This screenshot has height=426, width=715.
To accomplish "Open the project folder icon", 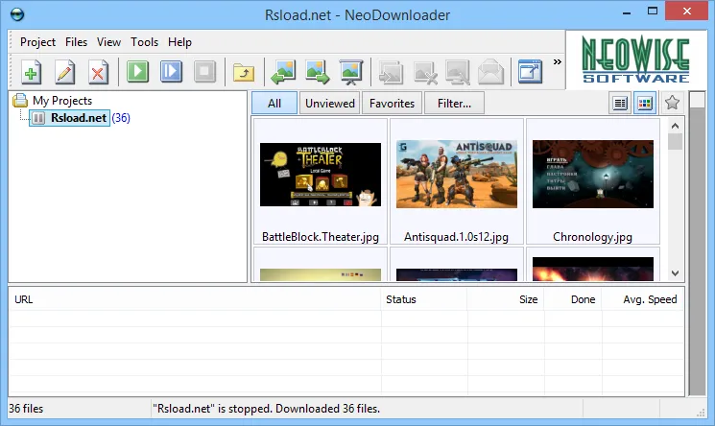I will coord(244,72).
